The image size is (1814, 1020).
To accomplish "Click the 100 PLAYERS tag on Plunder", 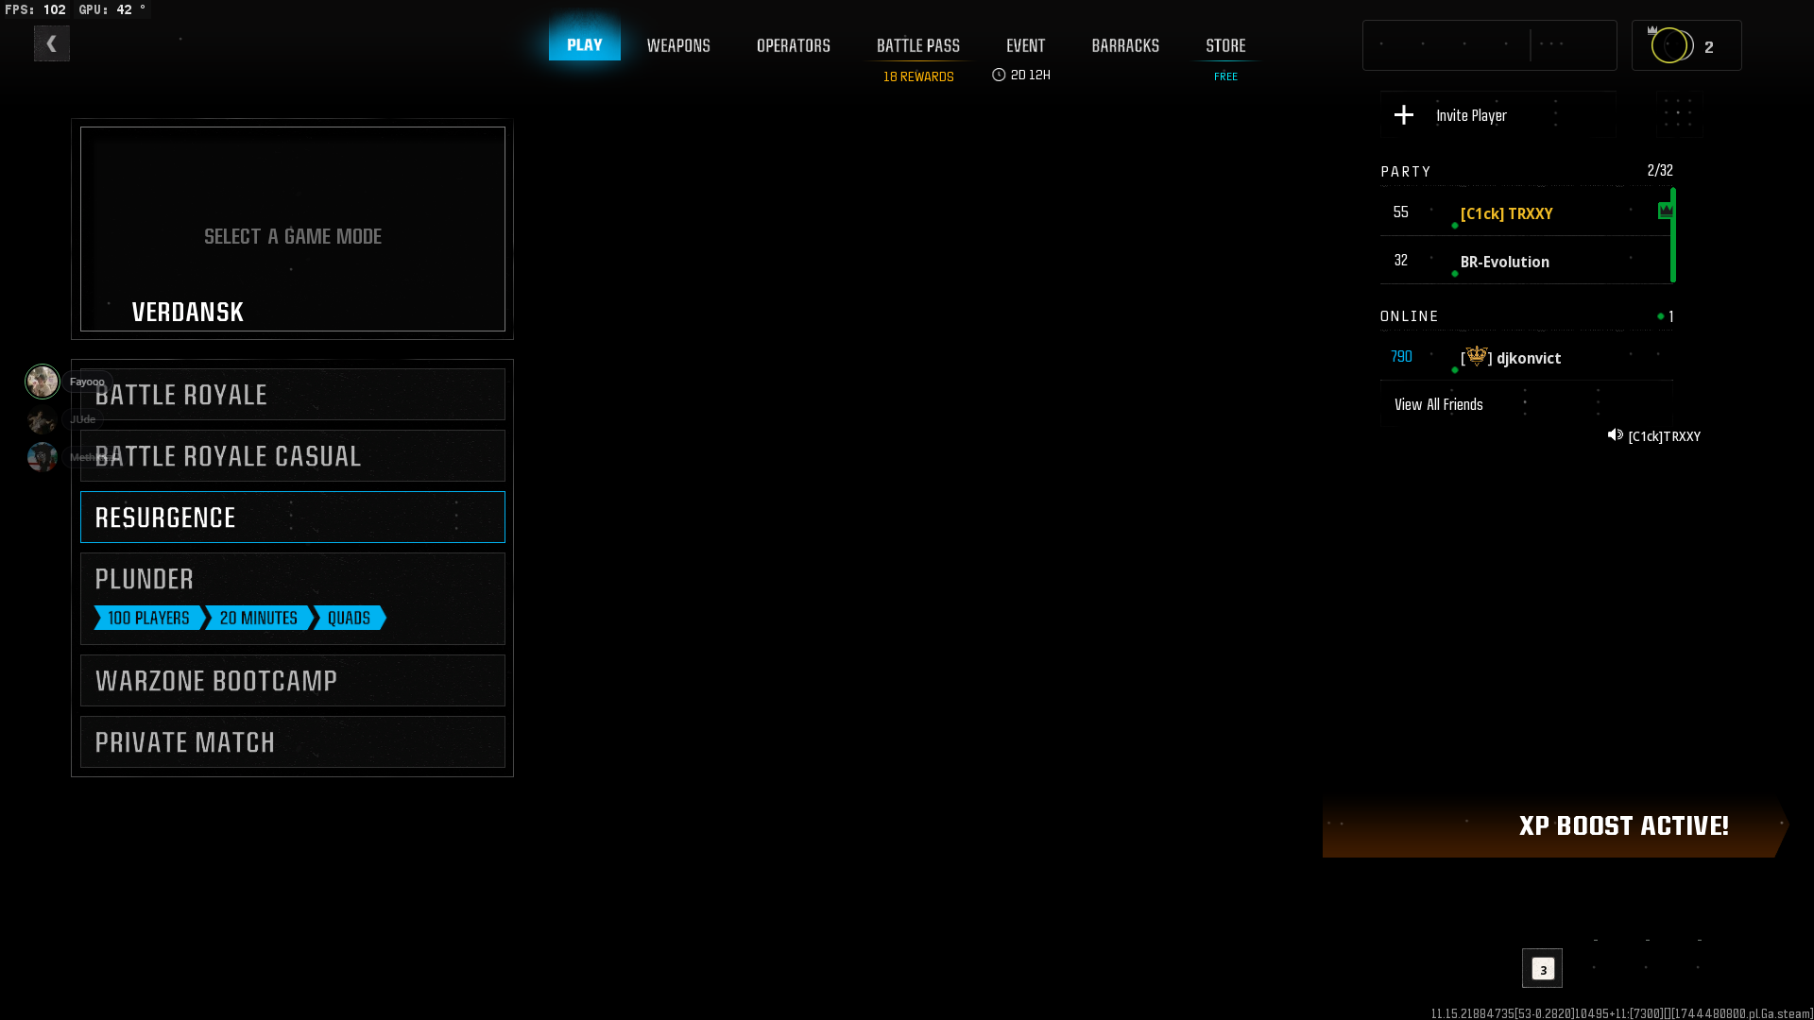I will point(148,618).
